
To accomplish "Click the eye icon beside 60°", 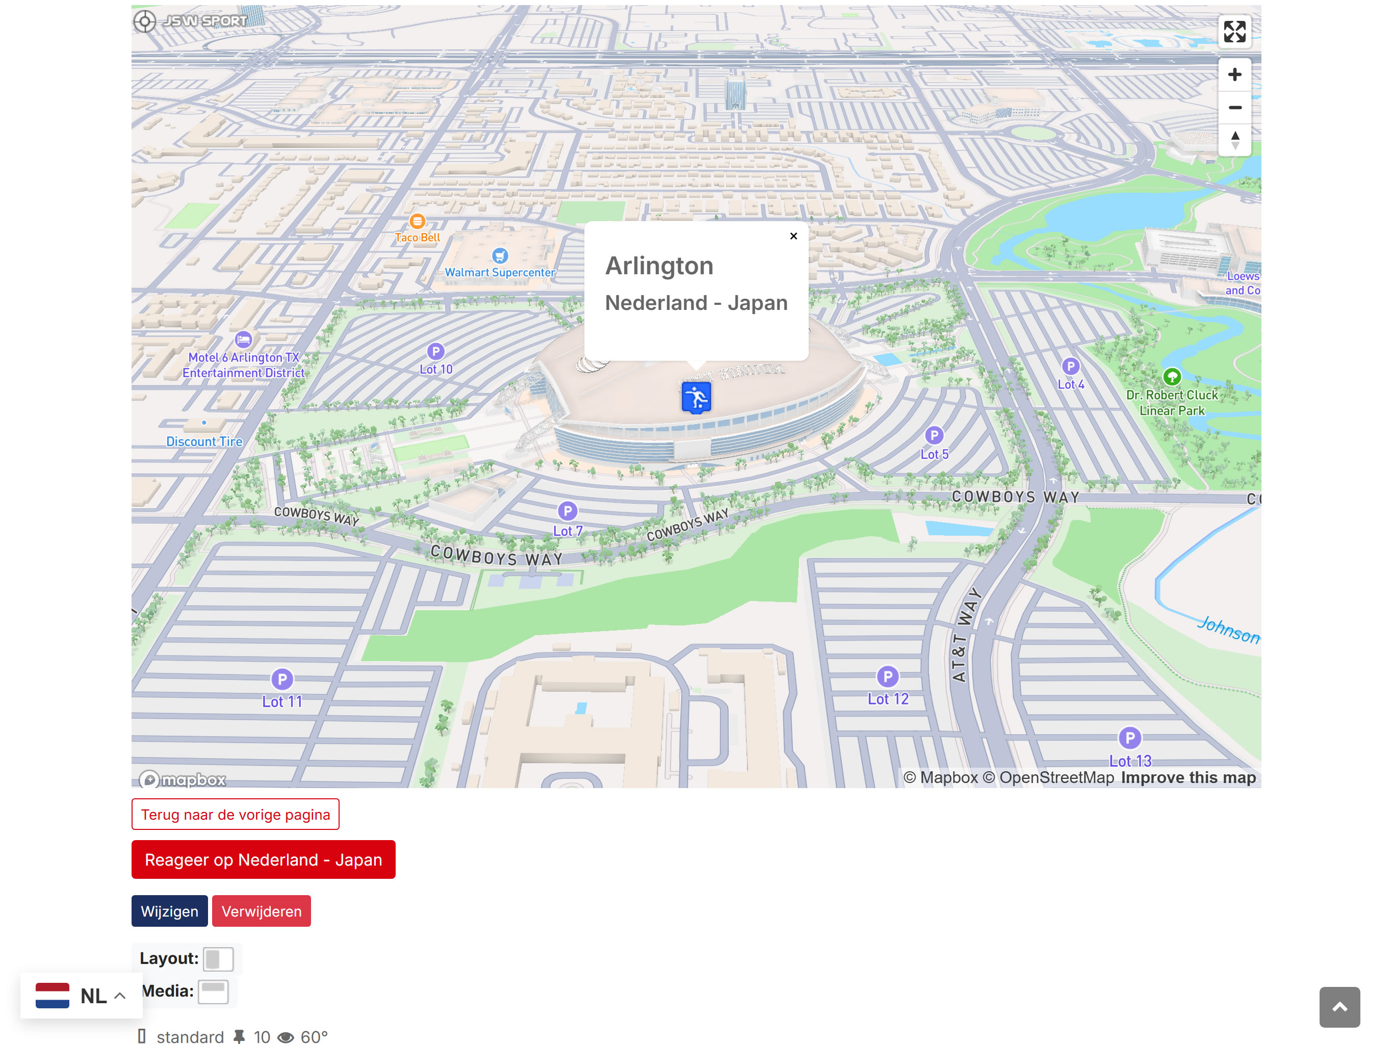I will pos(286,1037).
